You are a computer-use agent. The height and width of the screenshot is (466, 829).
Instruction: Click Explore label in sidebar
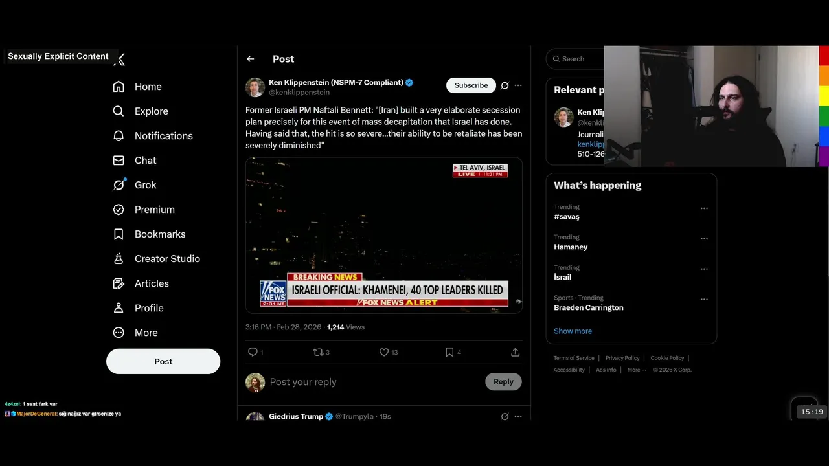[152, 111]
